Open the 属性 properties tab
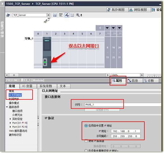 tap(118, 81)
